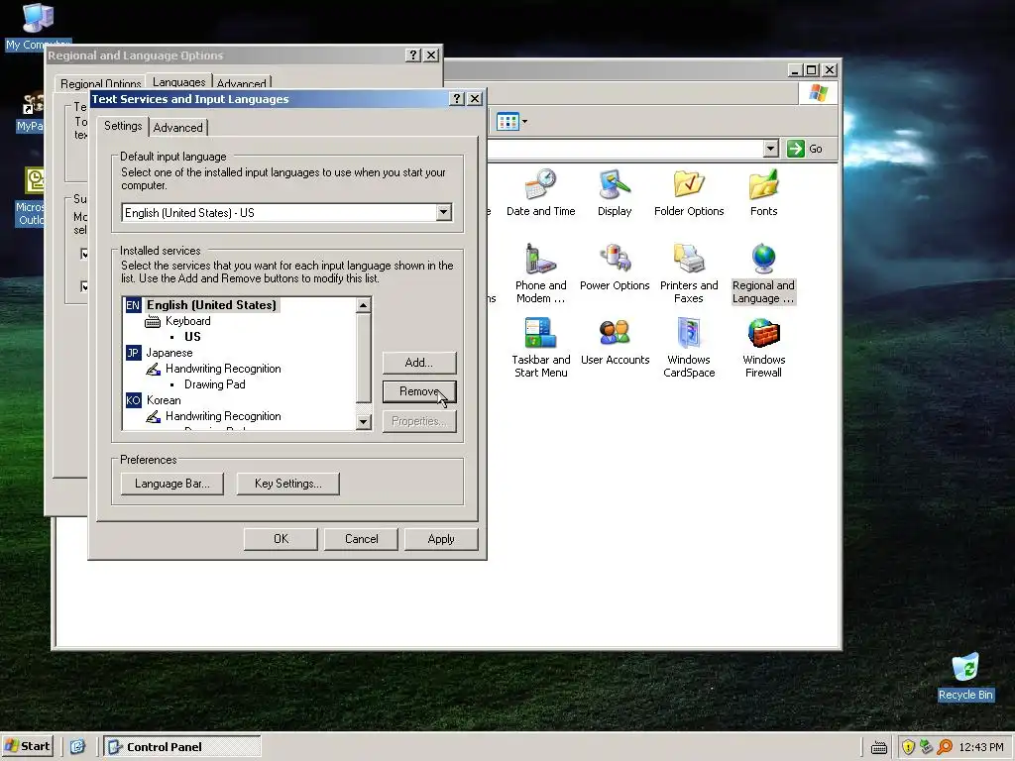This screenshot has width=1015, height=761.
Task: Switch to Advanced tab of Regional and Language Options
Action: click(x=242, y=83)
